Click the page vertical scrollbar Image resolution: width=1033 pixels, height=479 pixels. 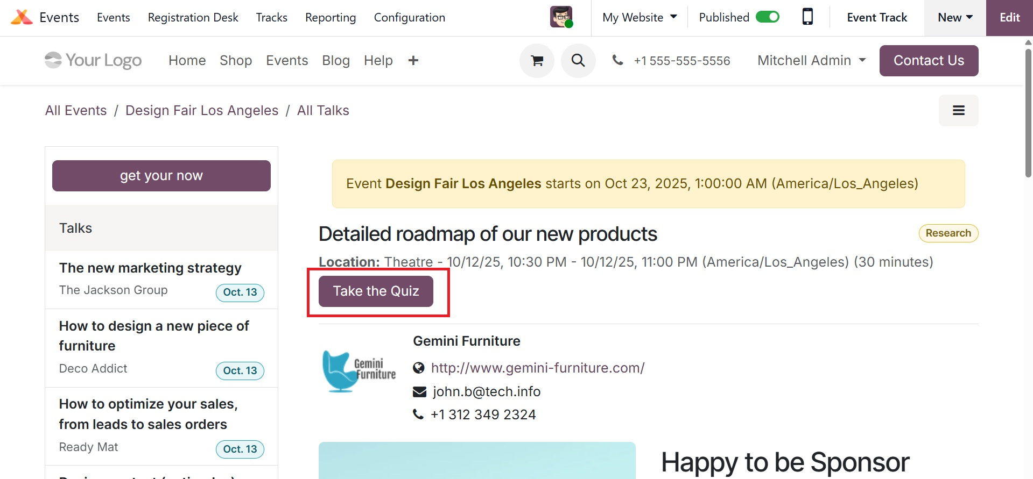pyautogui.click(x=1028, y=113)
